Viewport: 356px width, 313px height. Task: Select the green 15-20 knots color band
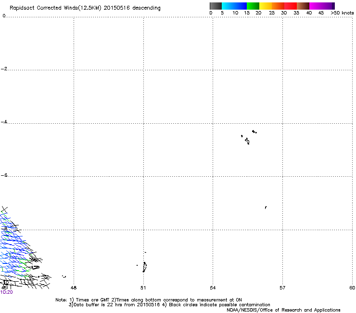point(253,6)
